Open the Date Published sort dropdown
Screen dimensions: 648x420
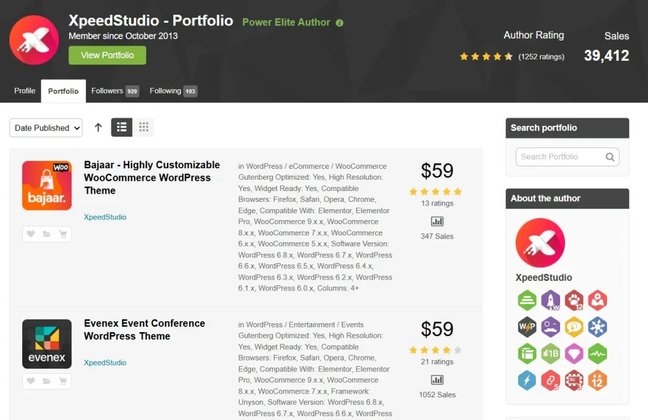(46, 128)
